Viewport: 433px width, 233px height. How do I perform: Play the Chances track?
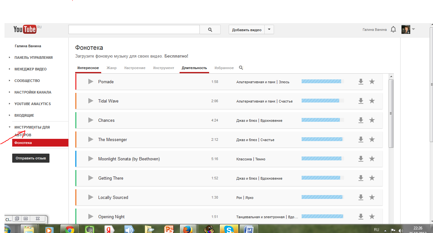coord(91,120)
